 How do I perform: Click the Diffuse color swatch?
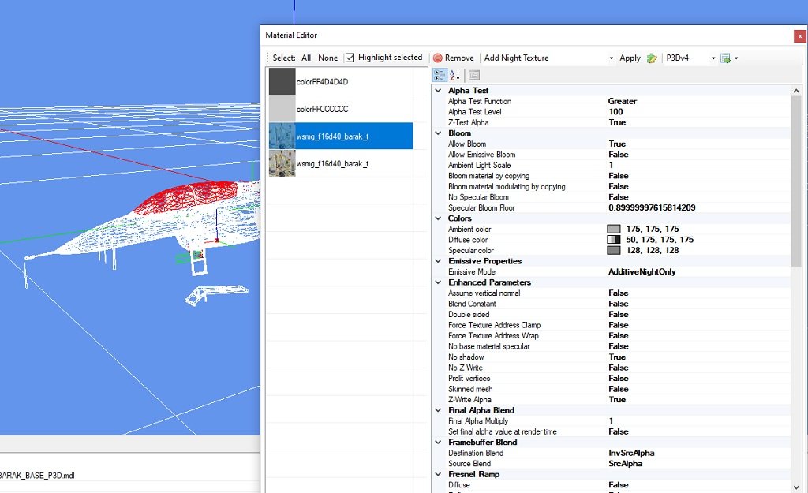tap(613, 240)
